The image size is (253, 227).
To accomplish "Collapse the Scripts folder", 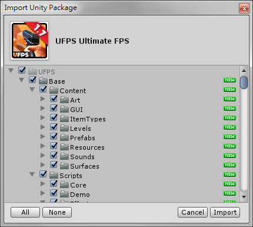I will coord(32,175).
